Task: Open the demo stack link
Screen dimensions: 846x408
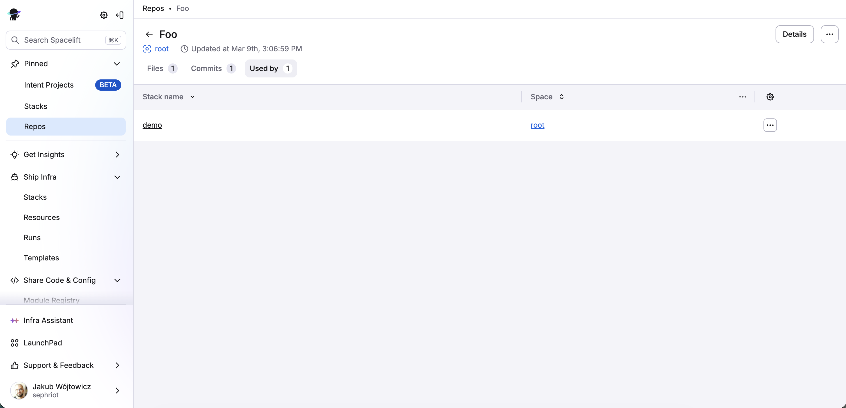Action: click(152, 125)
